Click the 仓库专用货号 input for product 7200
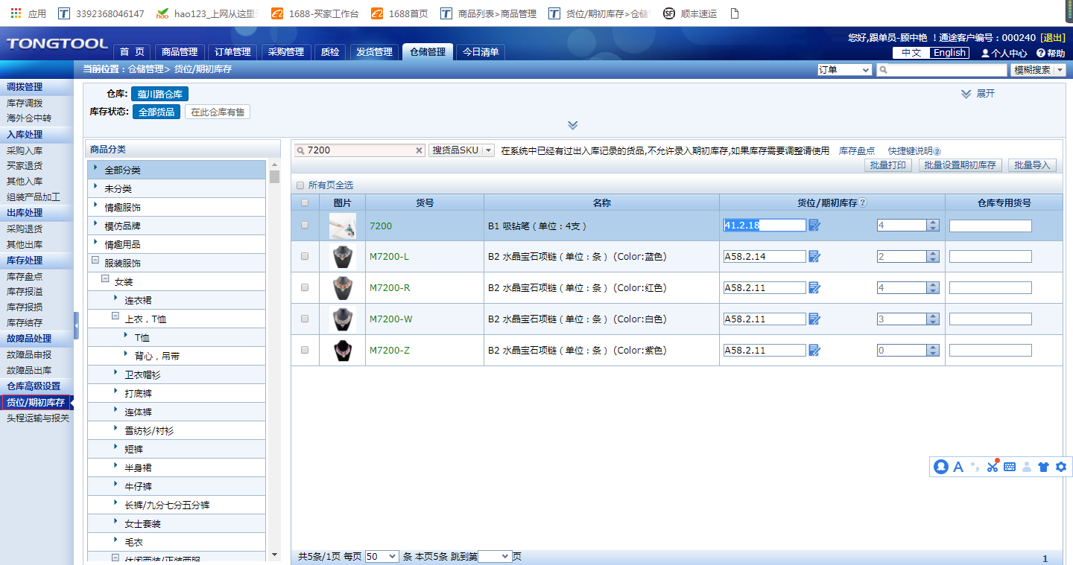Screen dimensions: 1073x565 [x=990, y=225]
